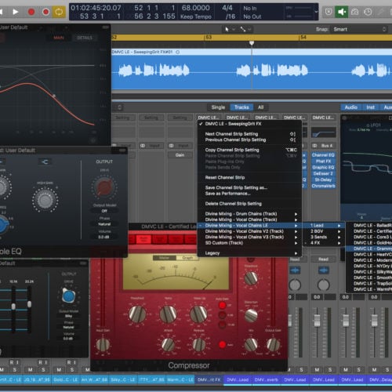Image resolution: width=392 pixels, height=392 pixels.
Task: Switch the mixer to Single view
Action: pyautogui.click(x=218, y=107)
